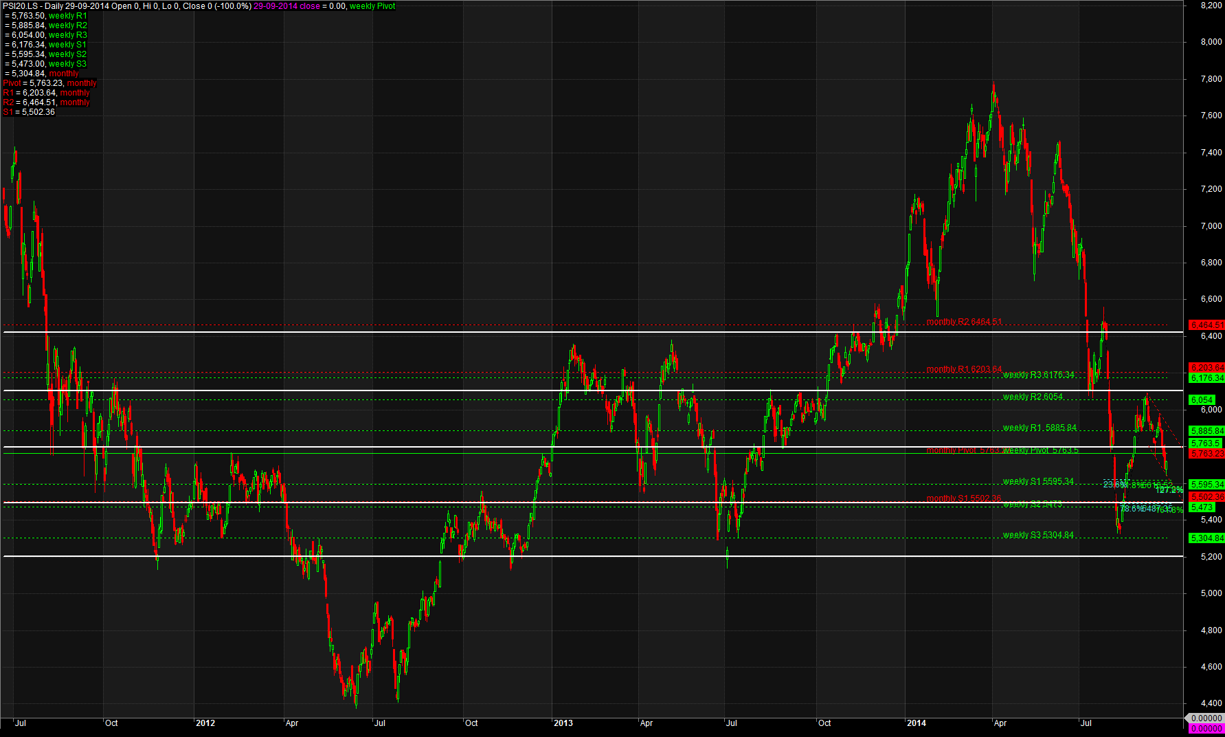Click the 8,200 price axis label

pyautogui.click(x=1211, y=5)
